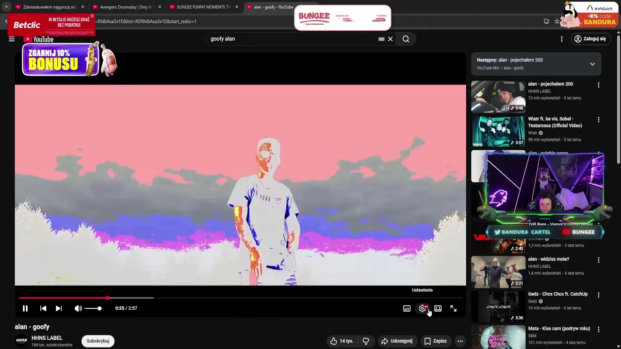Dislike the video with thumbs-down
Viewport: 621px width, 349px height.
(366, 341)
